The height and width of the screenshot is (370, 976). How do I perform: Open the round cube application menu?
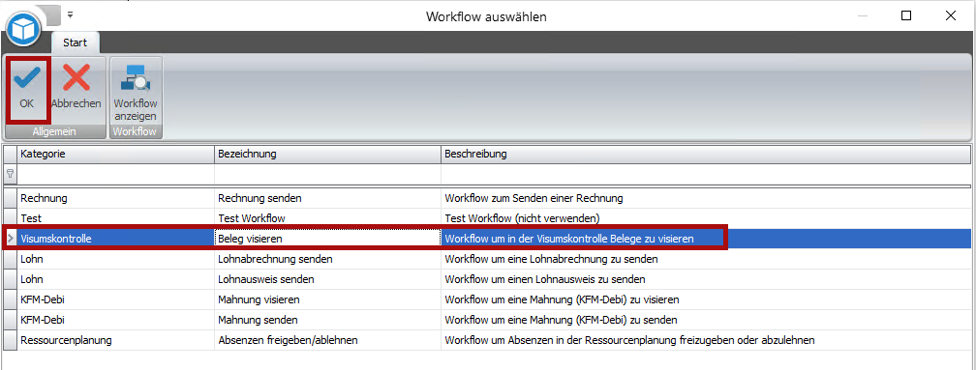pyautogui.click(x=23, y=28)
